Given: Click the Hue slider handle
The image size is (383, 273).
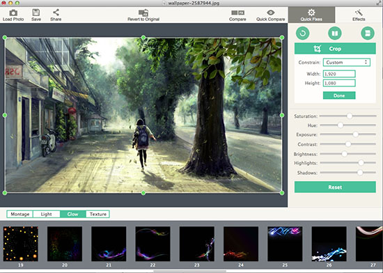Looking at the screenshot, I should point(341,125).
